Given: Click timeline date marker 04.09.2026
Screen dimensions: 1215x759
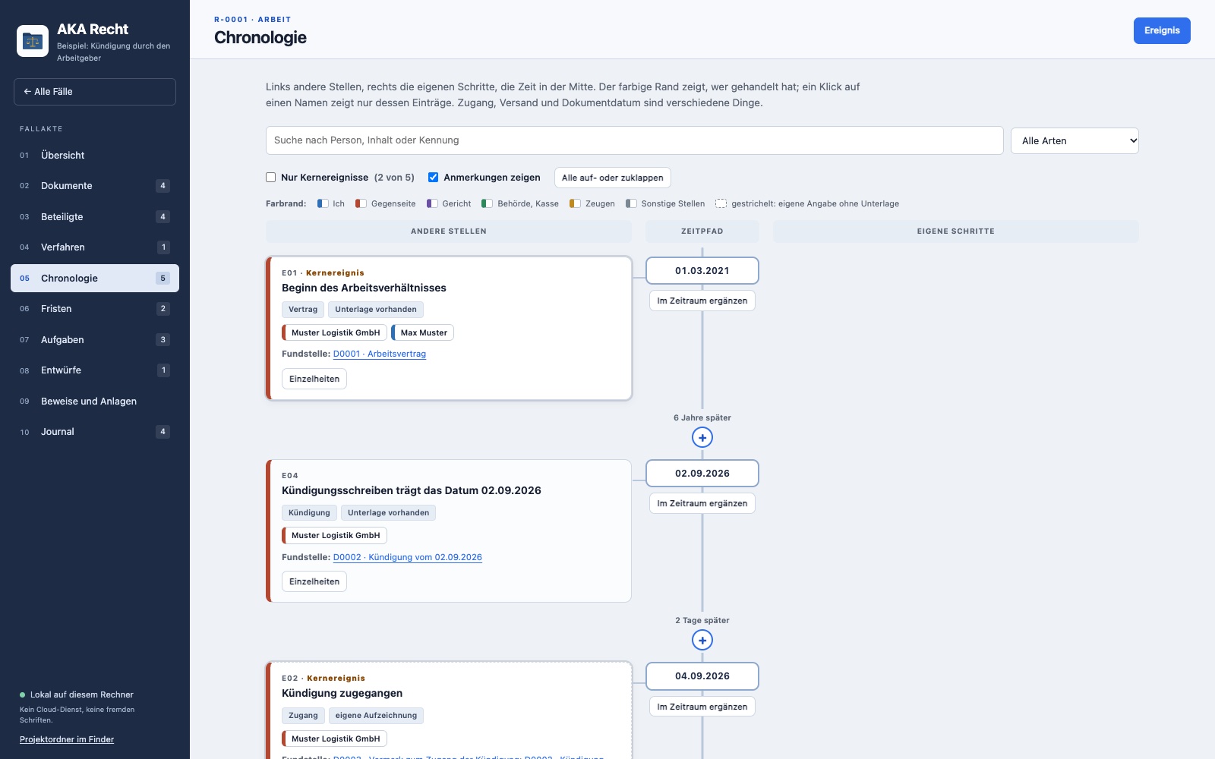Looking at the screenshot, I should click(702, 676).
